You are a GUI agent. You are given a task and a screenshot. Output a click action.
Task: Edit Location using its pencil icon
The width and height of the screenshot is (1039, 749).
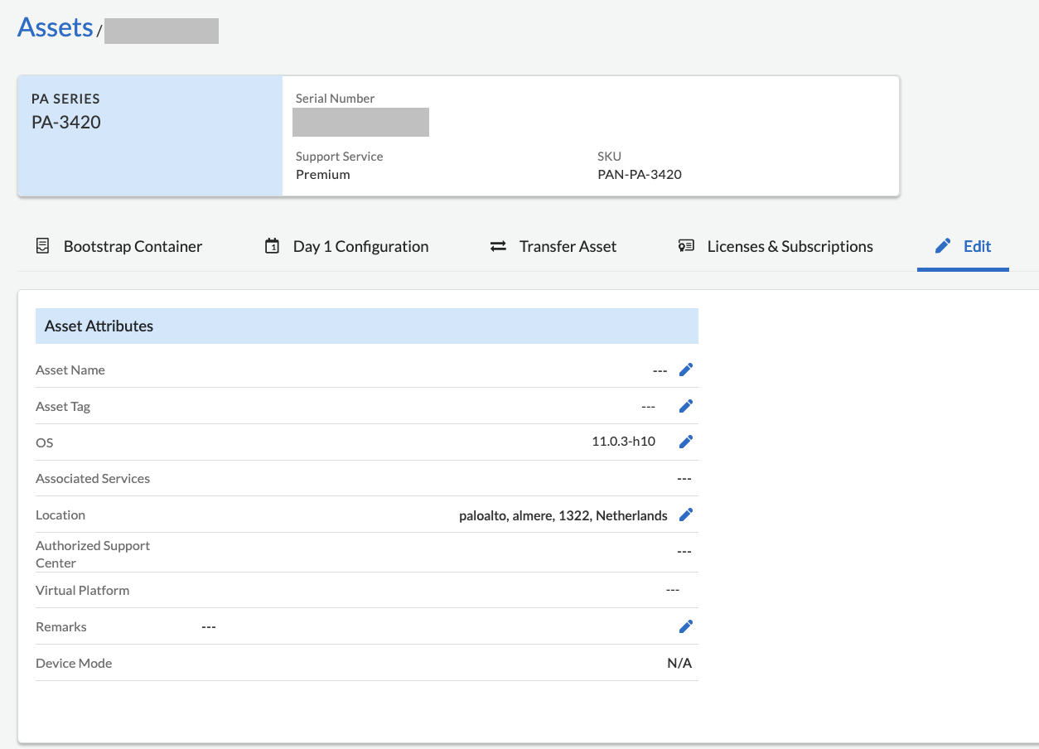686,515
